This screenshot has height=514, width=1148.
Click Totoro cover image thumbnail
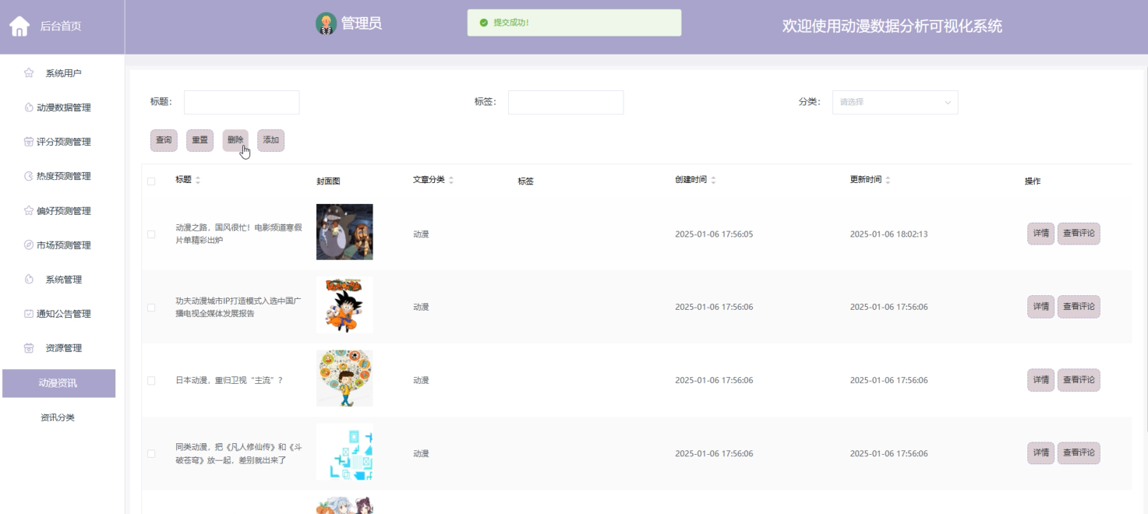point(344,232)
